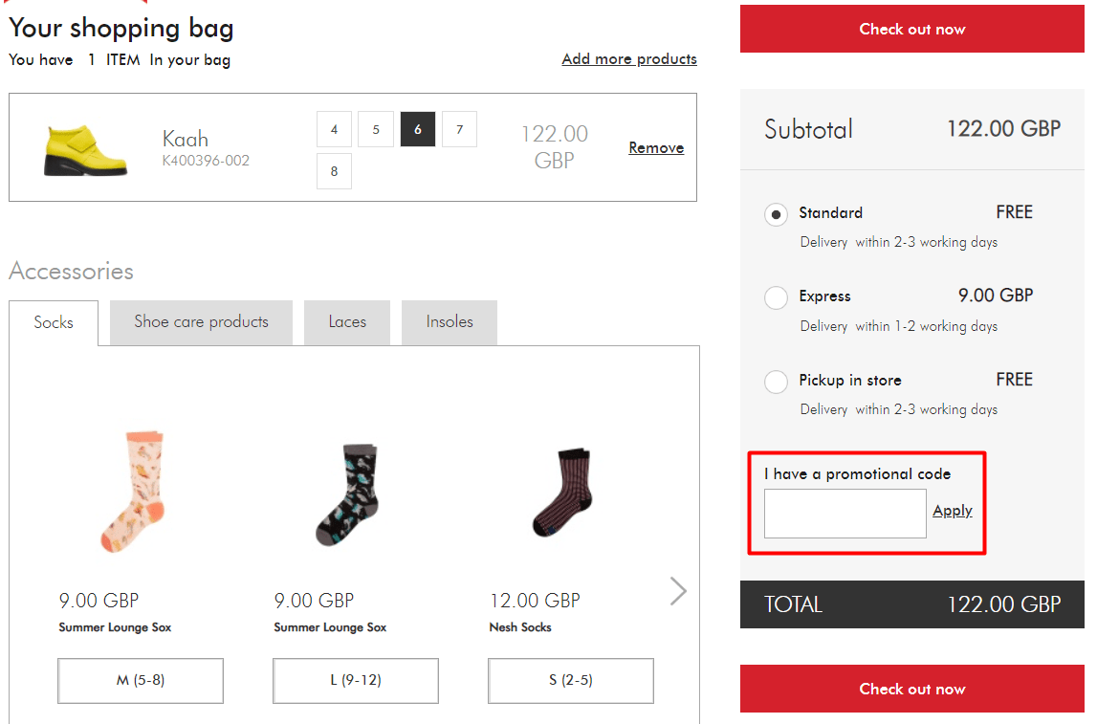Screen dimensions: 1097x724
Task: Open the Laces accessories tab
Action: 346,322
